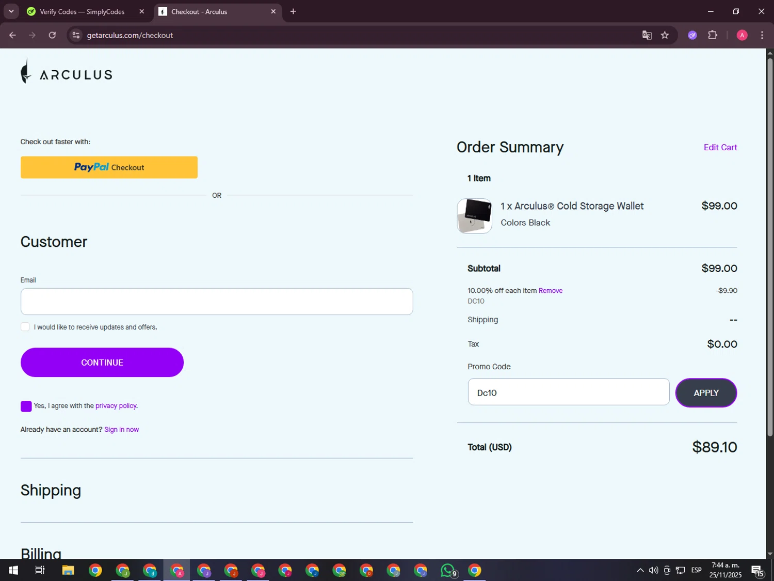This screenshot has height=581, width=774.
Task: Check the receive updates and offers box
Action: (x=25, y=327)
